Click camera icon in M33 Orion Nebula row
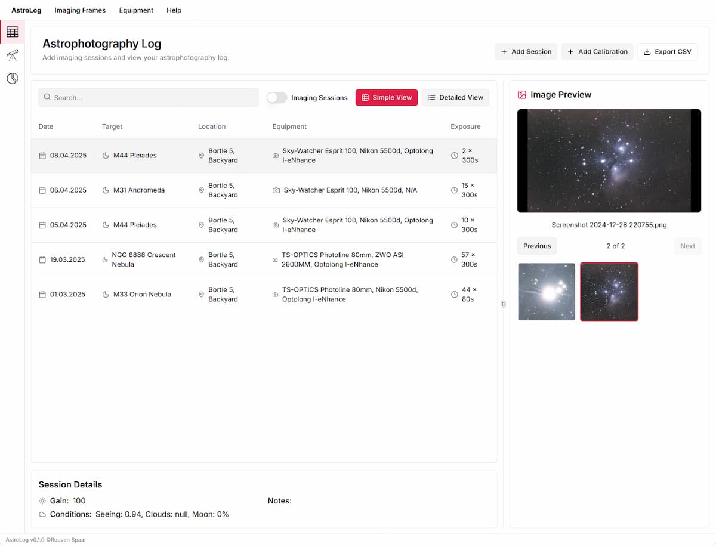 click(276, 295)
